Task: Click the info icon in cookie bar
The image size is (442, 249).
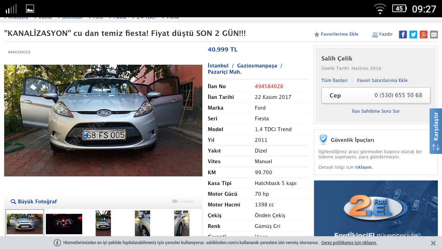Action: coord(57,243)
